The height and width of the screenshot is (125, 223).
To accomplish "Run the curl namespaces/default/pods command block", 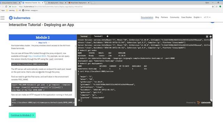I will 43,102.
